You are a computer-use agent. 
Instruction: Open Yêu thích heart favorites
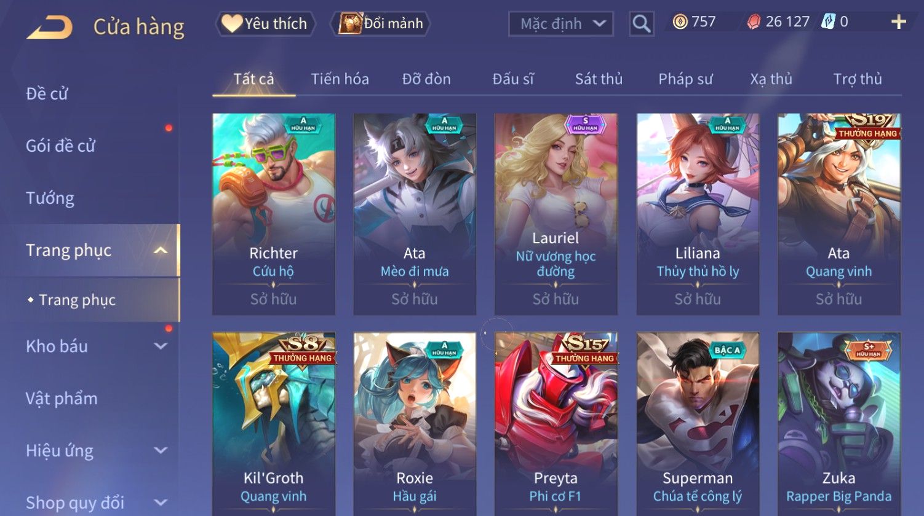pyautogui.click(x=265, y=24)
